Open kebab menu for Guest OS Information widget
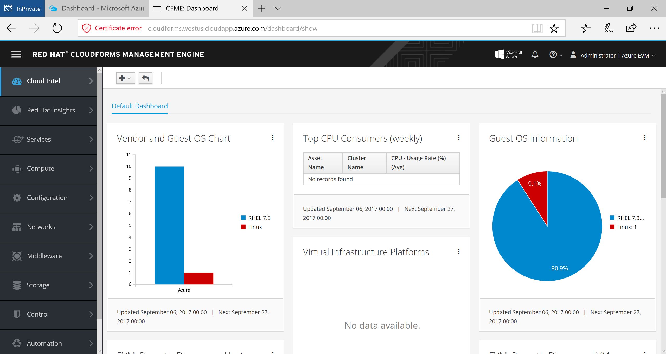Screen dimensions: 666x354 click(644, 137)
